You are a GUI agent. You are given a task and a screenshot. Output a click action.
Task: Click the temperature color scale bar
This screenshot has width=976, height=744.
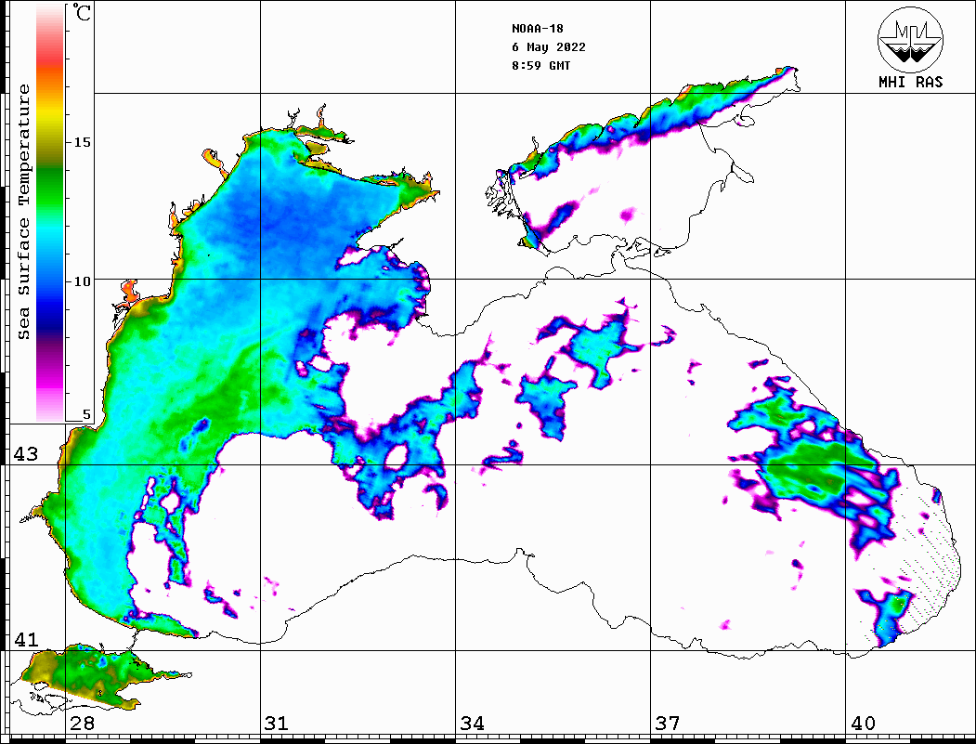50,214
